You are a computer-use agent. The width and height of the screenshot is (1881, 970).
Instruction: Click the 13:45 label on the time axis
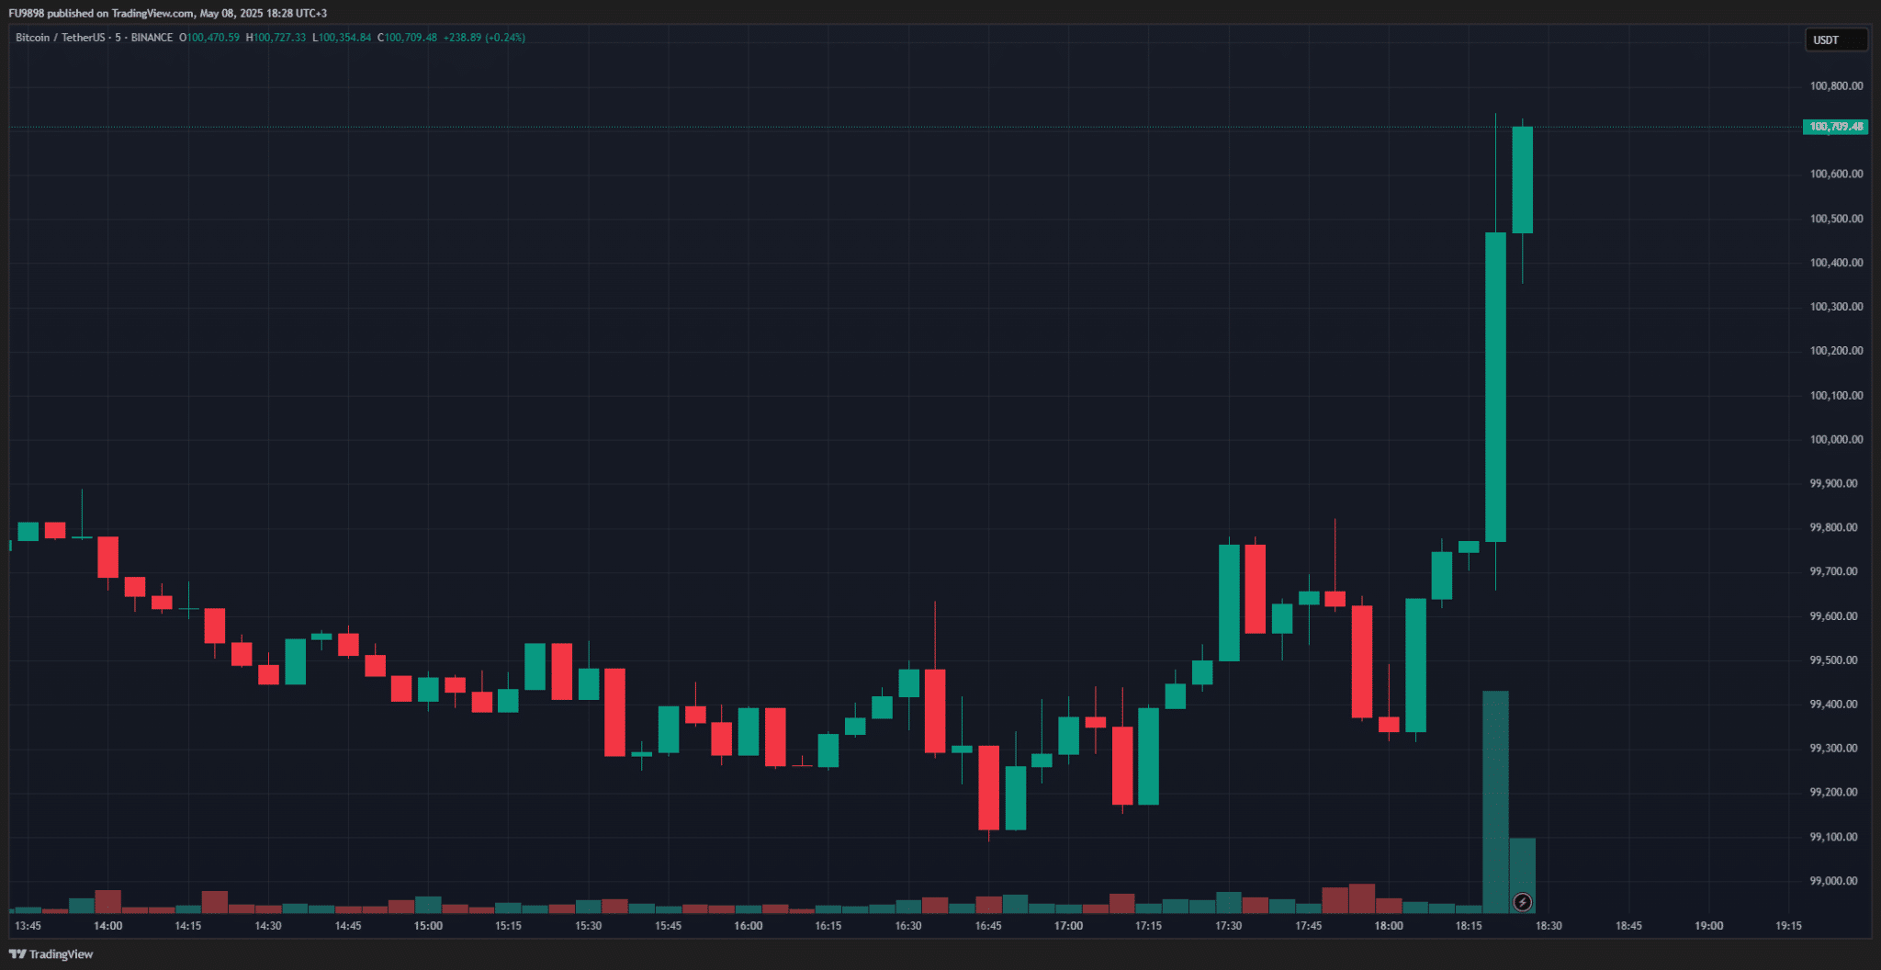point(28,926)
